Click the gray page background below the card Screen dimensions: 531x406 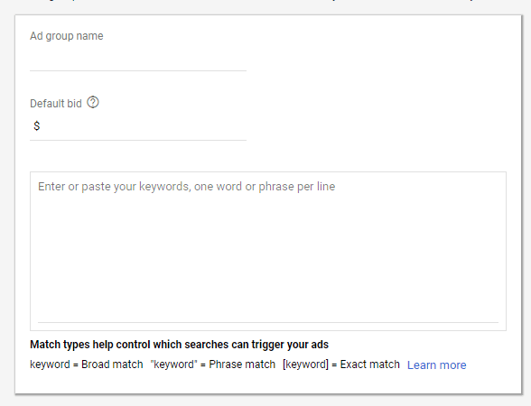coord(265,401)
